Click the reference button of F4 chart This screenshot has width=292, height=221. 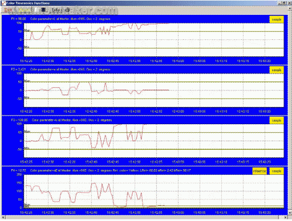[259, 171]
